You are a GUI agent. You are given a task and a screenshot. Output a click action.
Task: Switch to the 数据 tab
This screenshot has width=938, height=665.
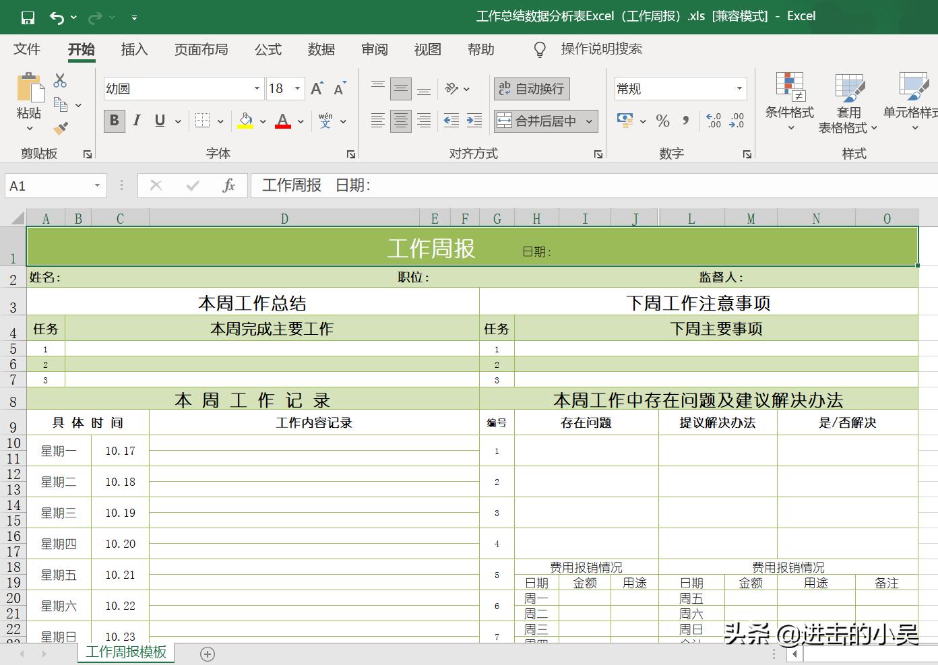321,49
